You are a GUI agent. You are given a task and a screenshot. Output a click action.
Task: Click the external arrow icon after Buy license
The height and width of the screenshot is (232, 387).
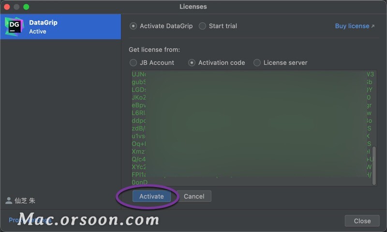(373, 26)
